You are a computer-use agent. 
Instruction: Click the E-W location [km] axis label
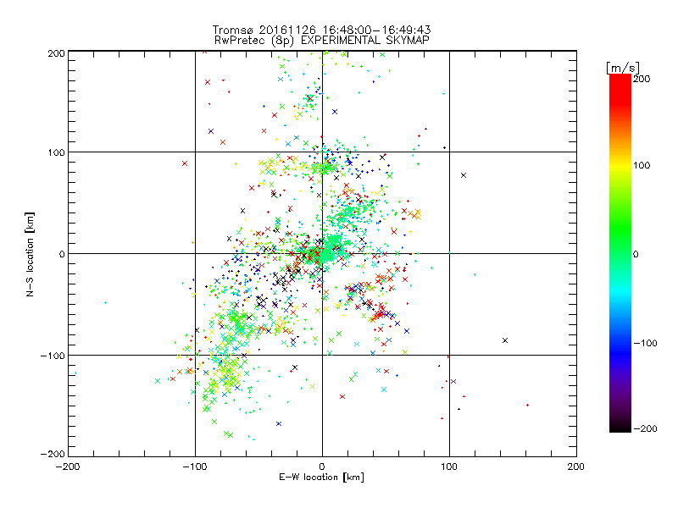click(x=322, y=478)
